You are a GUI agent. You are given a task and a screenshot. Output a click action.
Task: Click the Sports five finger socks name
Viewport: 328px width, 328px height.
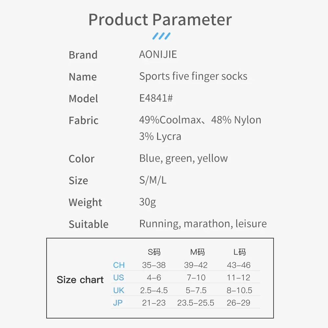[193, 76]
